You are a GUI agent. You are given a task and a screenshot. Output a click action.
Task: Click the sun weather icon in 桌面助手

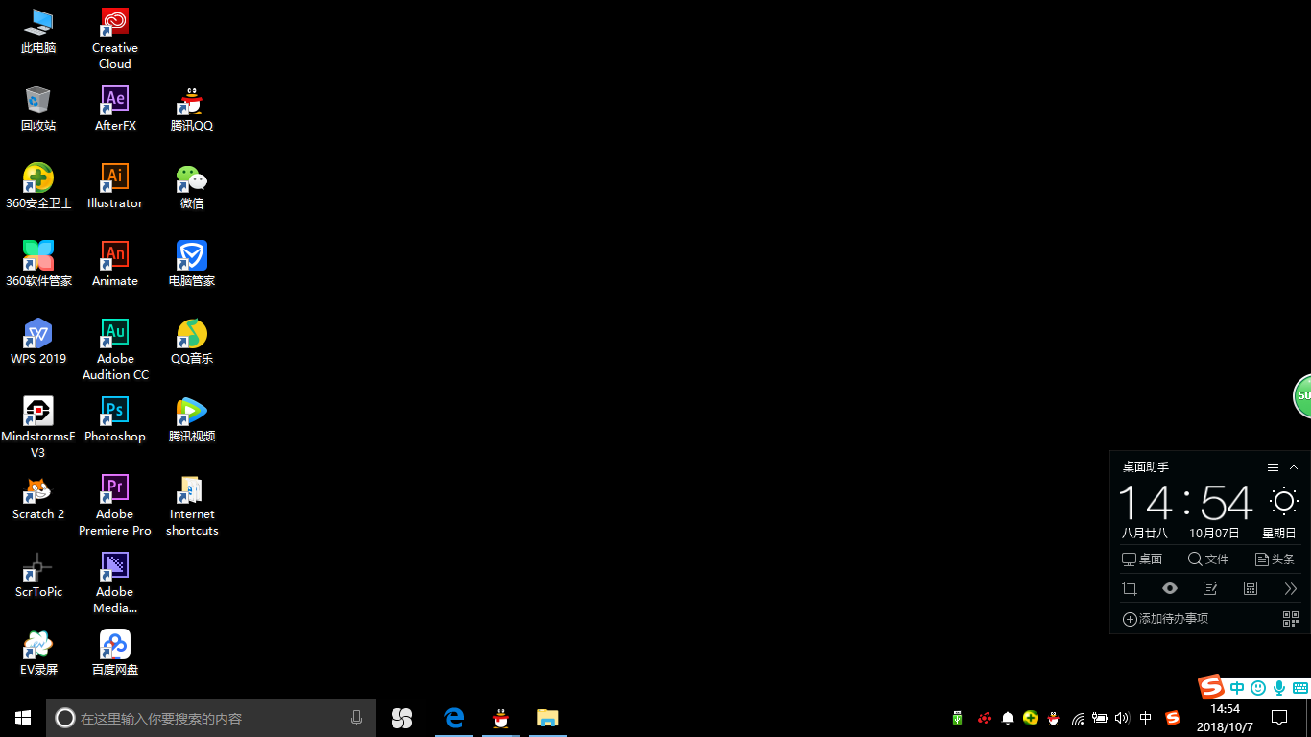pos(1283,501)
